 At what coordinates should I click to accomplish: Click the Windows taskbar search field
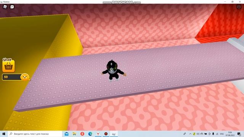(35, 134)
